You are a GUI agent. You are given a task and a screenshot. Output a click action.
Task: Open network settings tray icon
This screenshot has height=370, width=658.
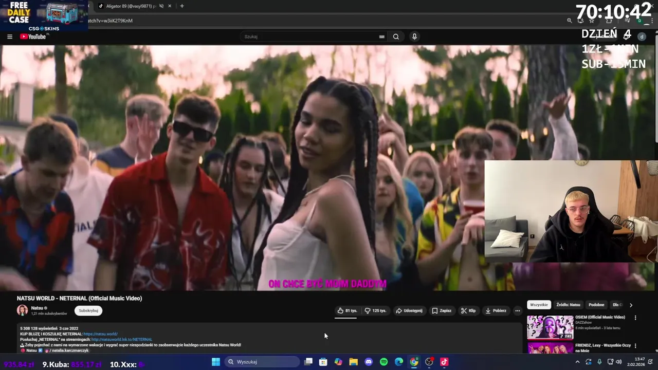click(610, 362)
